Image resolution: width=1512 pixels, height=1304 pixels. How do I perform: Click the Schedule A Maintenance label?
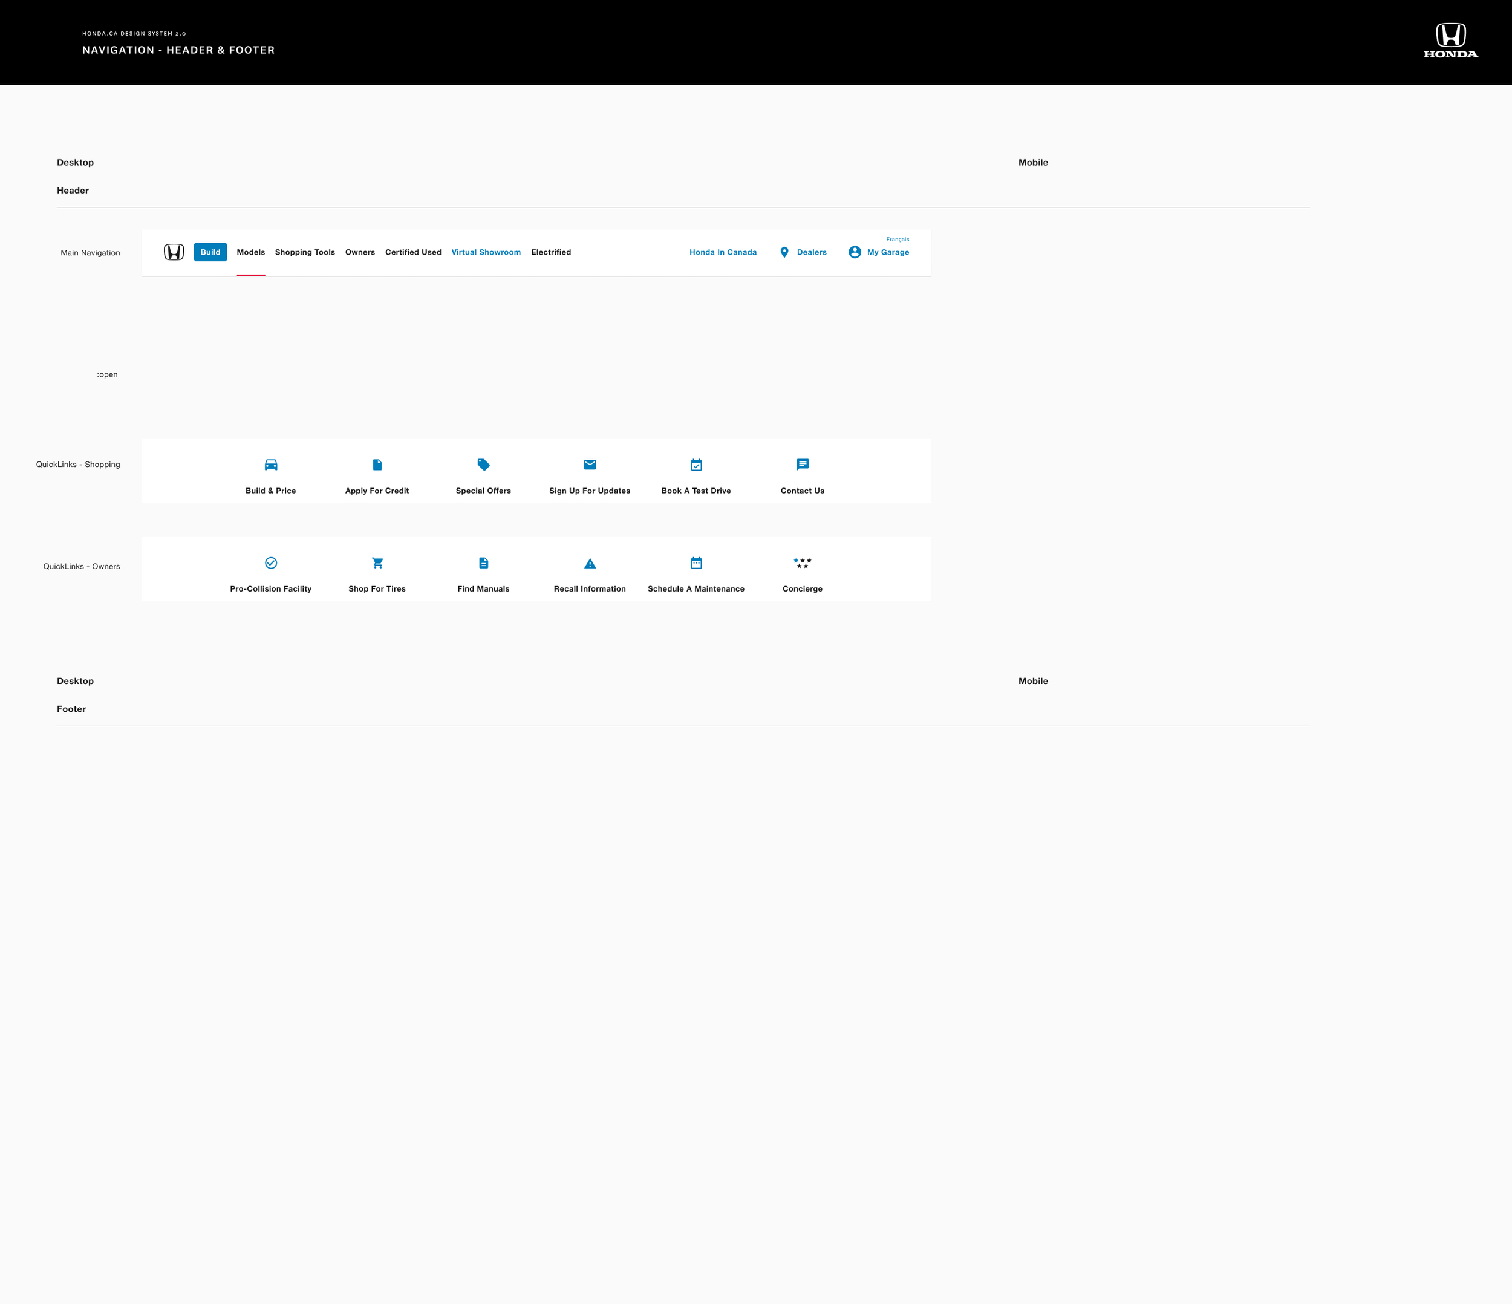click(x=696, y=589)
